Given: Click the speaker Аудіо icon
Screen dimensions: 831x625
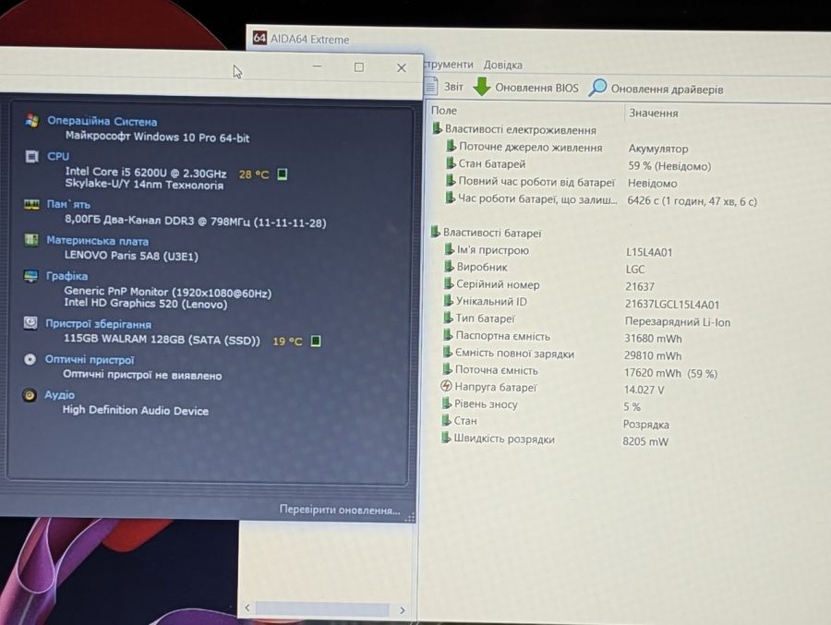Looking at the screenshot, I should click(x=30, y=395).
